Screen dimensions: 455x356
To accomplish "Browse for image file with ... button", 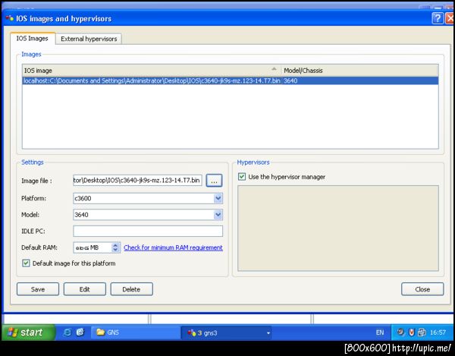I will coord(214,181).
